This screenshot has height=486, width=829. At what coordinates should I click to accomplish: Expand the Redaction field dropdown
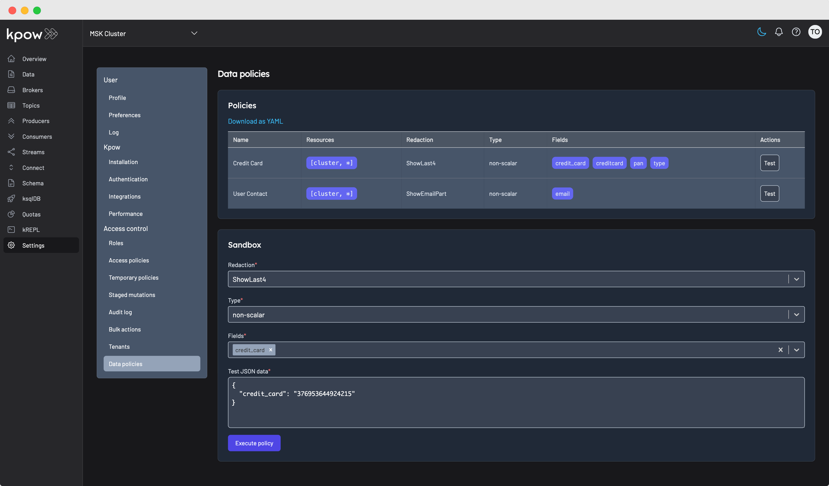pos(797,279)
